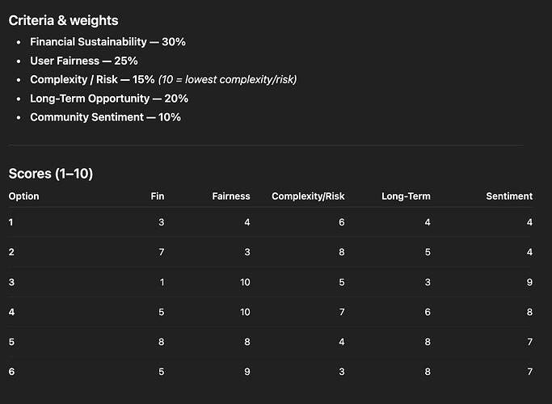Click the Complexity/Risk score for option 6
The width and height of the screenshot is (552, 404).
point(342,372)
